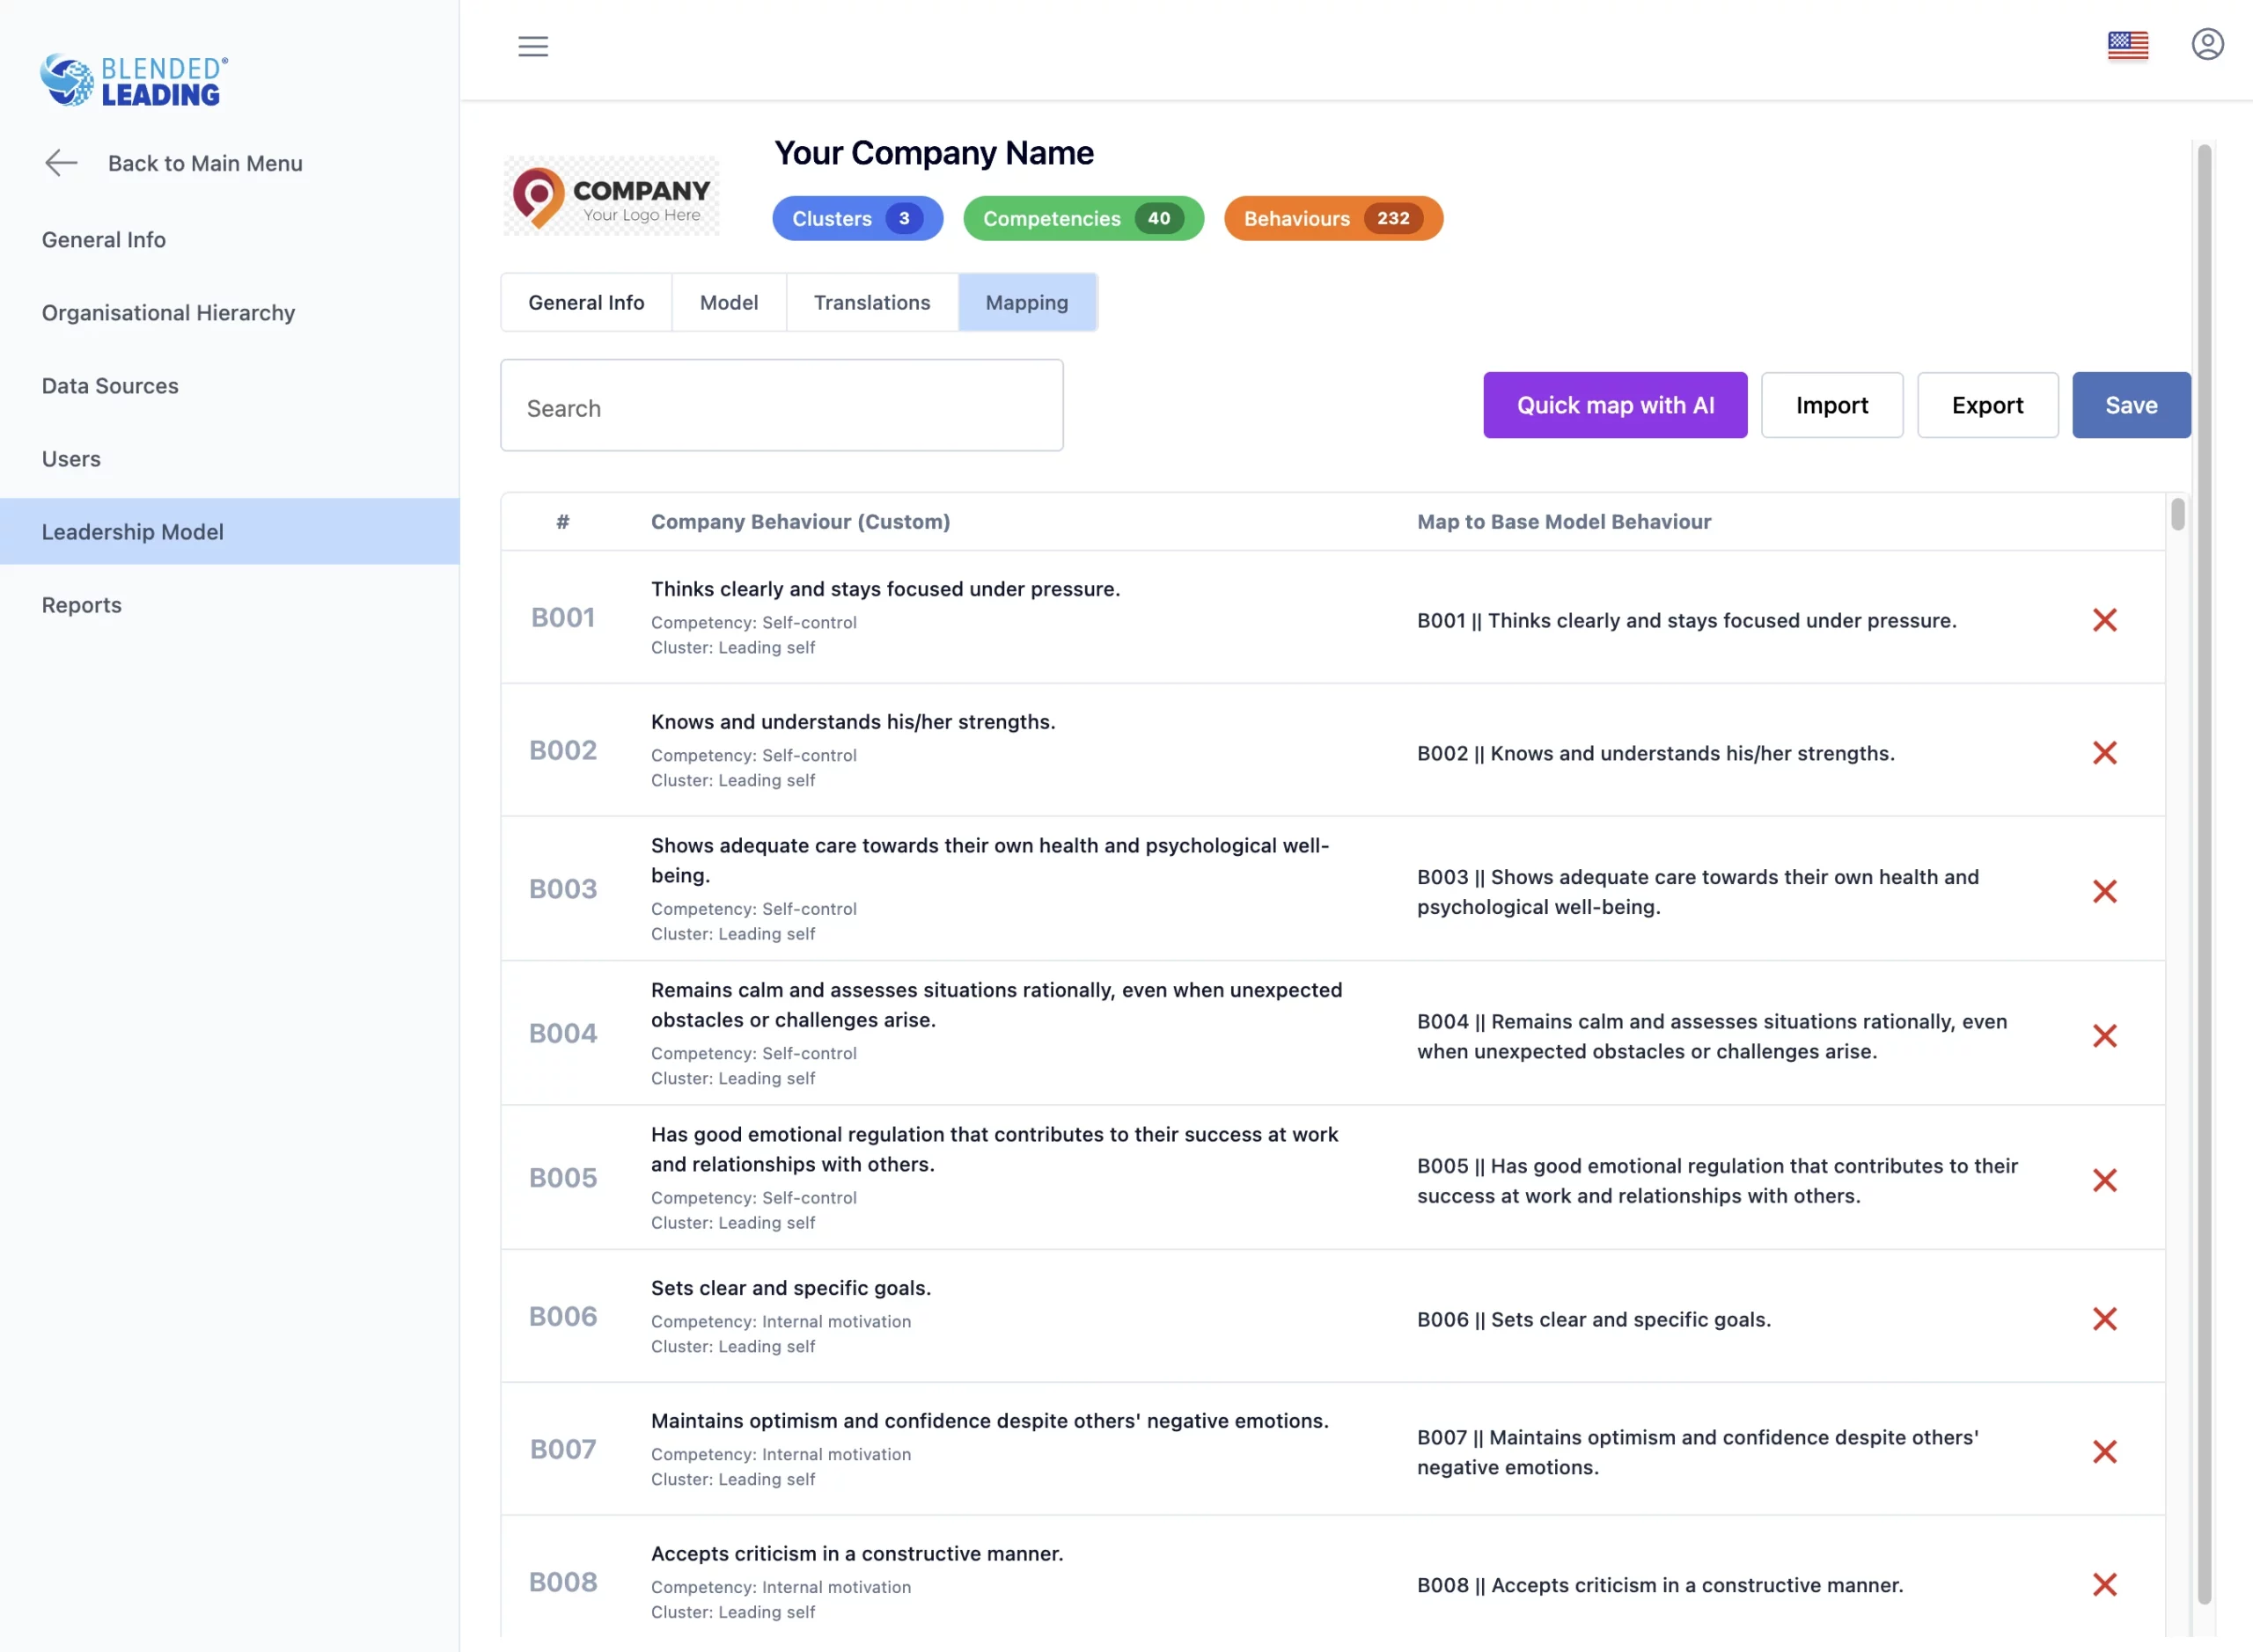This screenshot has width=2253, height=1652.
Task: Clear the B007 mapping red X
Action: [x=2104, y=1451]
